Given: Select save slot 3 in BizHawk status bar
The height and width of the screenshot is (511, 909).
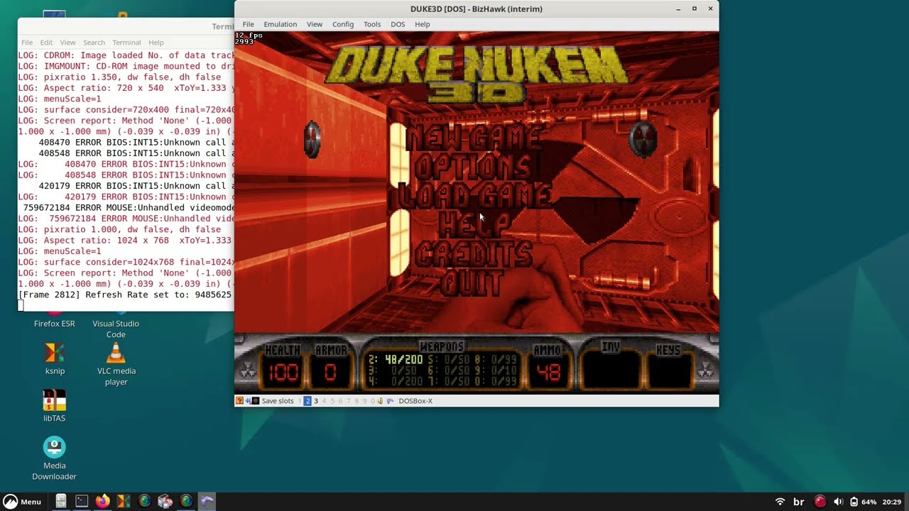Looking at the screenshot, I should 316,401.
